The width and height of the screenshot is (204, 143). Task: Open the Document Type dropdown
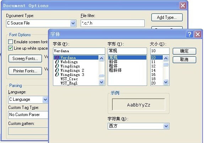tap(73, 23)
